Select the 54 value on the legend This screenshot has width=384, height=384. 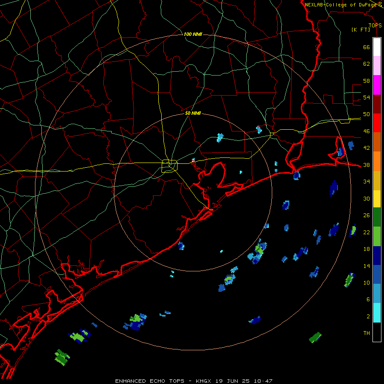click(x=367, y=97)
